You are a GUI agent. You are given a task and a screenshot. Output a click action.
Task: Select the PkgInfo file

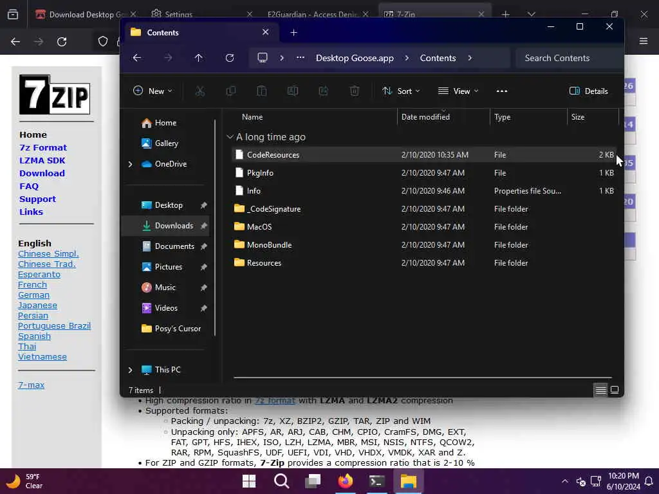coord(424,173)
